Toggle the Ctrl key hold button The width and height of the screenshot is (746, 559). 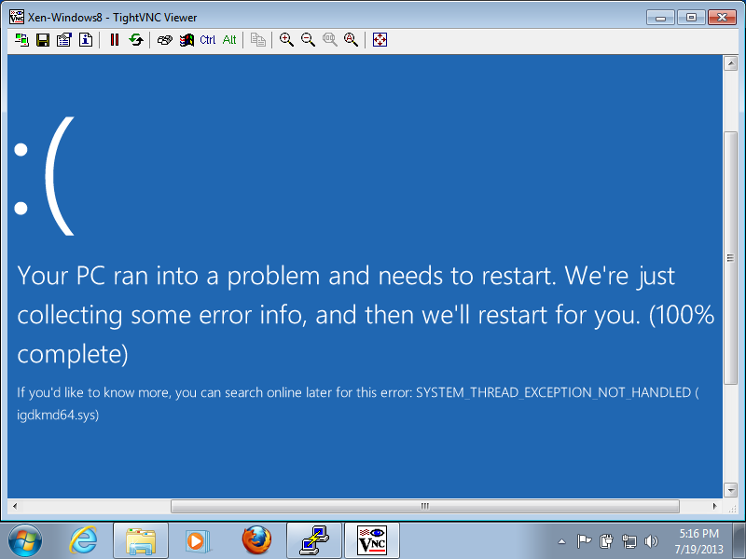tap(207, 39)
